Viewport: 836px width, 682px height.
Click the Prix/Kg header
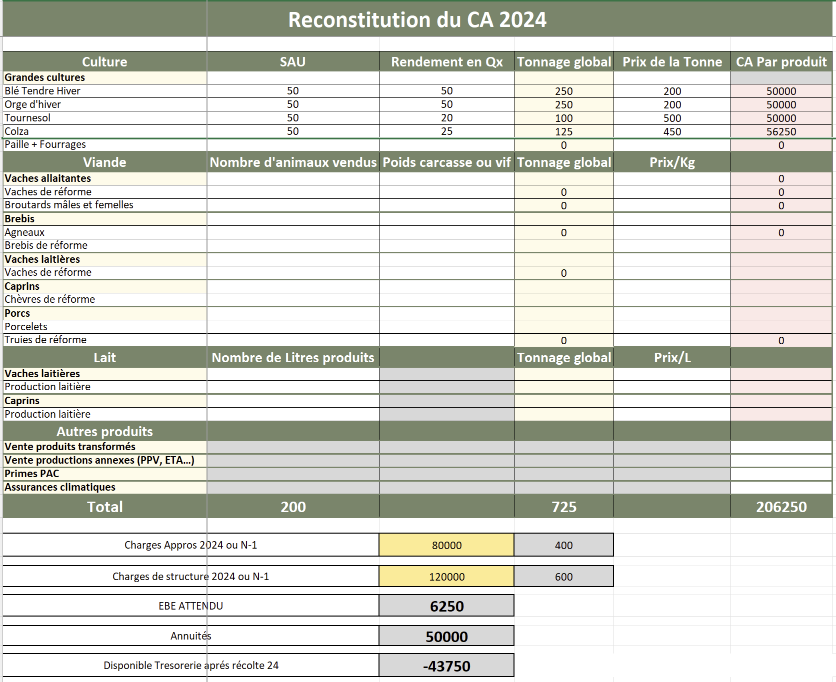(x=672, y=162)
